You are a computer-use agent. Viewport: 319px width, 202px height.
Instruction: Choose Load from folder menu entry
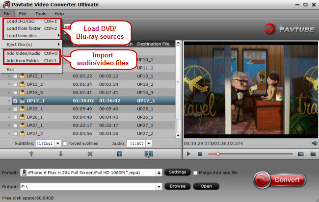coord(32,28)
